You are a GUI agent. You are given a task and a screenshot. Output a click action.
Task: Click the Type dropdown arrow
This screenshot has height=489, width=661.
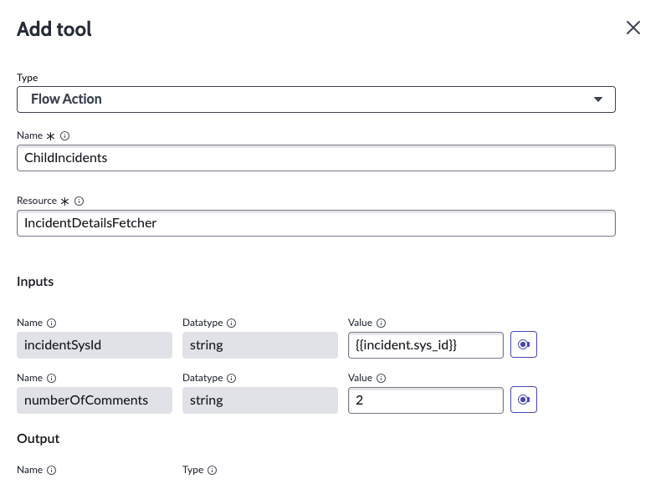597,99
